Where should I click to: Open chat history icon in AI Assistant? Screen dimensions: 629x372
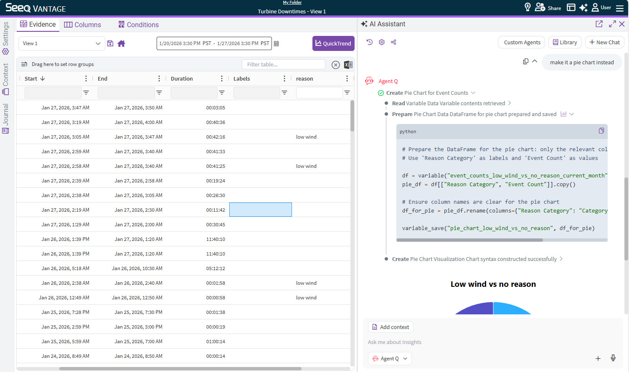(369, 42)
